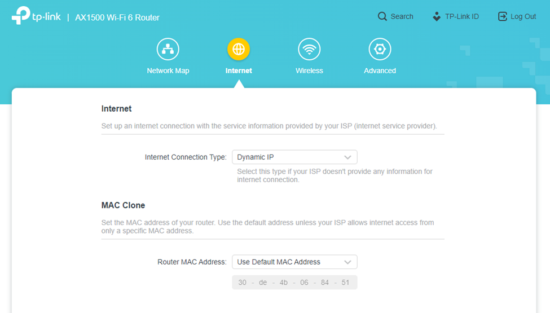Click the Log Out text link
The height and width of the screenshot is (313, 550).
coord(523,16)
